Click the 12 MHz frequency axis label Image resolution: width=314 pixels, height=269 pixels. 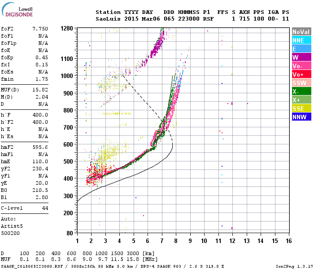coord(232,241)
